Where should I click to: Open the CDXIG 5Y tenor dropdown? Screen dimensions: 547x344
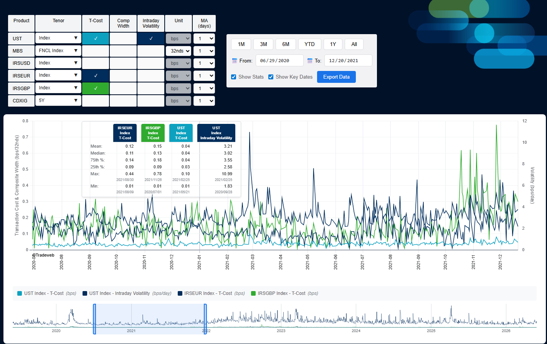click(58, 100)
